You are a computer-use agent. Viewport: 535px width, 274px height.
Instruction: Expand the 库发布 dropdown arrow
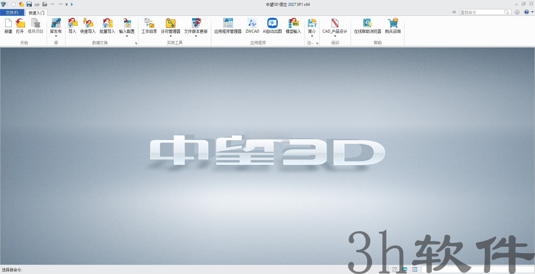click(56, 36)
